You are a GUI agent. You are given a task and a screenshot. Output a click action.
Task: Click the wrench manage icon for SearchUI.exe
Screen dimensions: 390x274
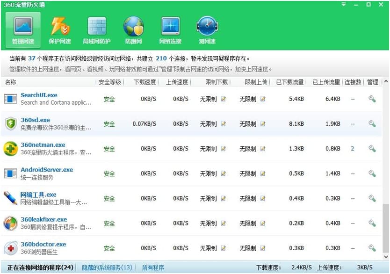[372, 99]
